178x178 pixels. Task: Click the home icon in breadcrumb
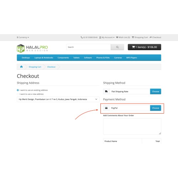pyautogui.click(x=21, y=67)
